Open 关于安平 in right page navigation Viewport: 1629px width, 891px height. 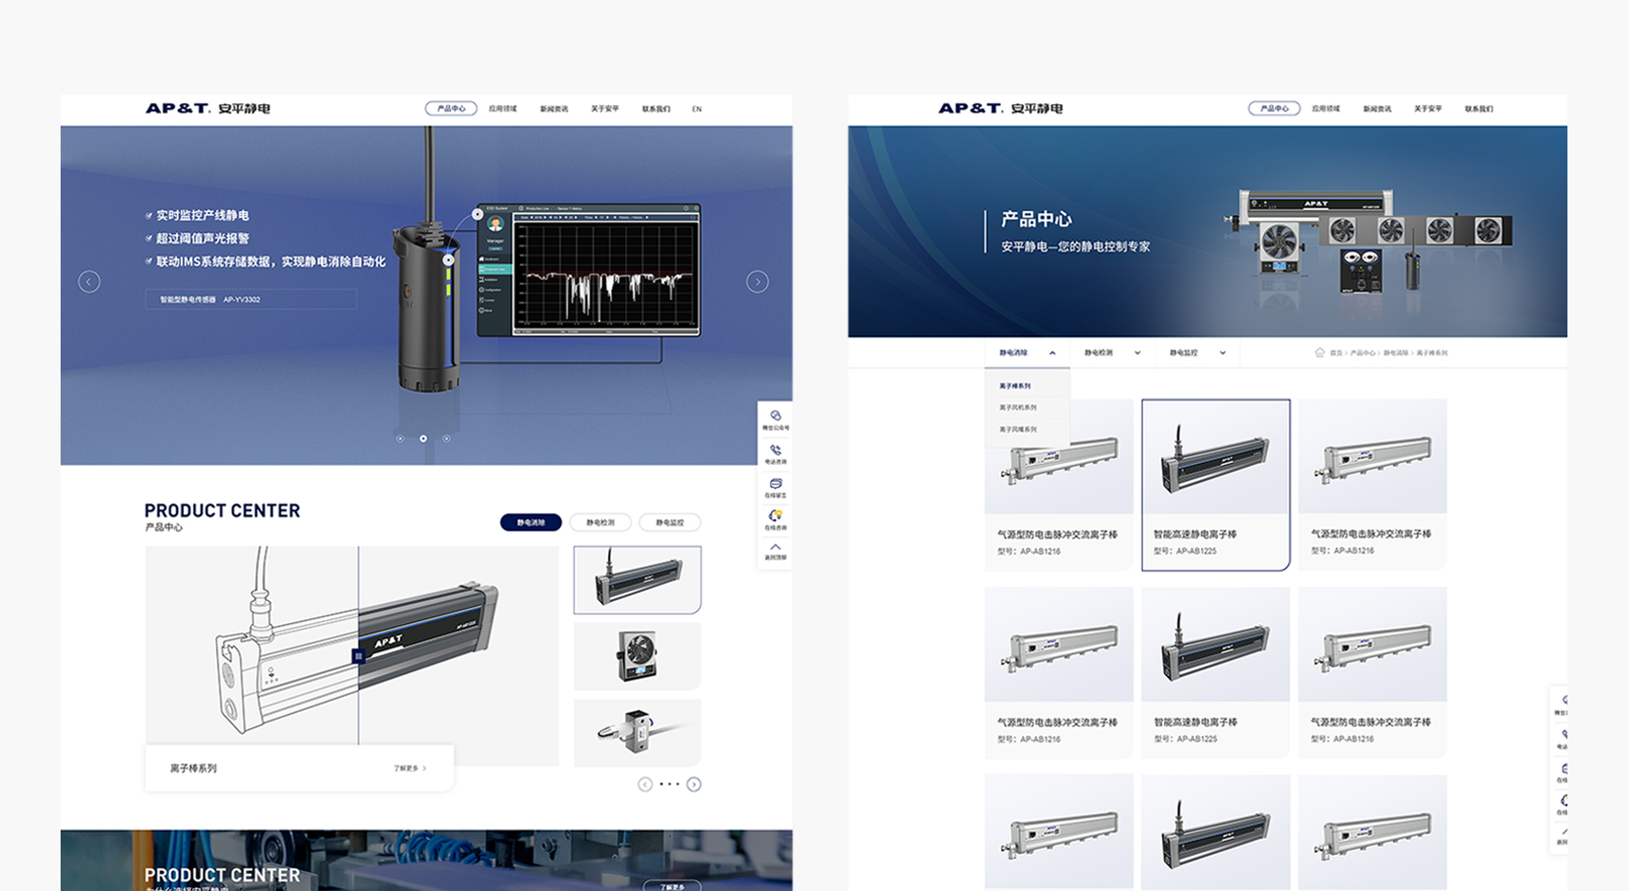tap(1428, 109)
